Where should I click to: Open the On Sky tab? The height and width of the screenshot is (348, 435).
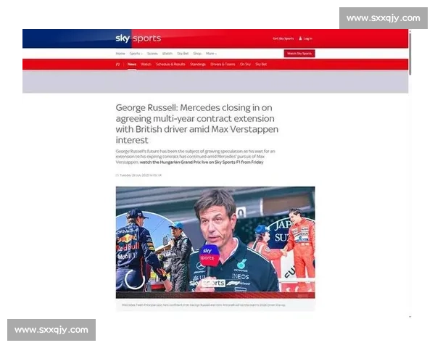pyautogui.click(x=245, y=65)
